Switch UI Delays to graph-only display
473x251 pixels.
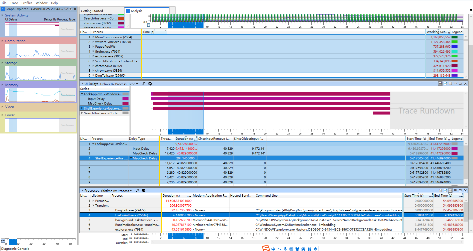[x=445, y=84]
